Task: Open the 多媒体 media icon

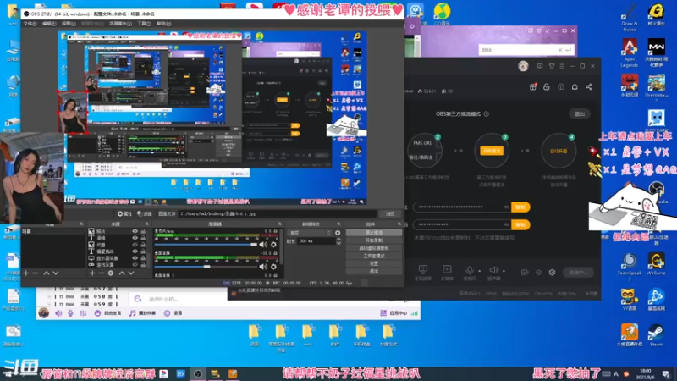Action: pos(447,269)
